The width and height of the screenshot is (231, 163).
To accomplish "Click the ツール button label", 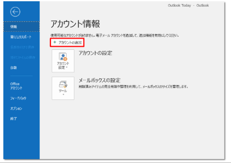I will tap(63, 91).
